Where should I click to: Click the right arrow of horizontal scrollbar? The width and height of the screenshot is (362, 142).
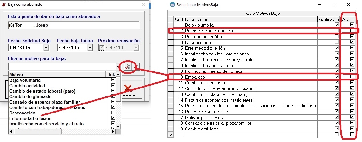coord(113,132)
